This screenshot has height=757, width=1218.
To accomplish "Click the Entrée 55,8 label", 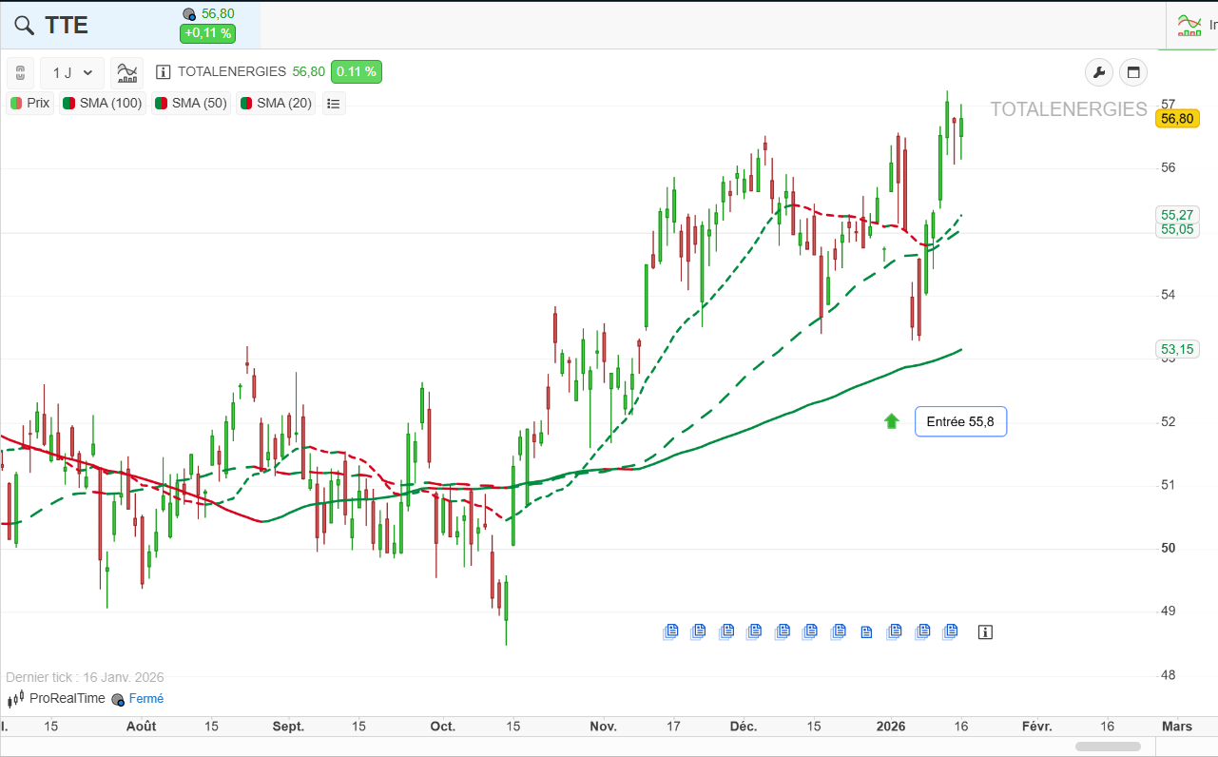I will pos(960,421).
